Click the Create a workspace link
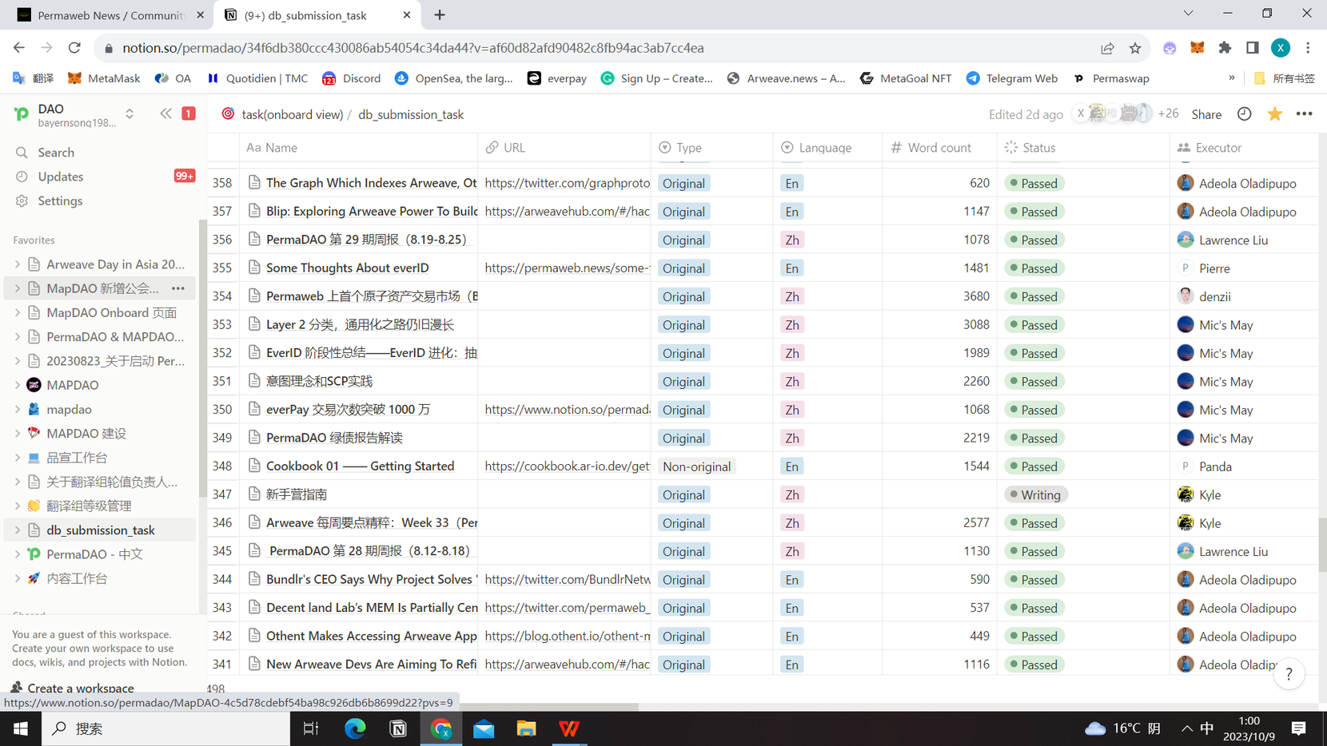This screenshot has width=1327, height=746. pyautogui.click(x=78, y=688)
